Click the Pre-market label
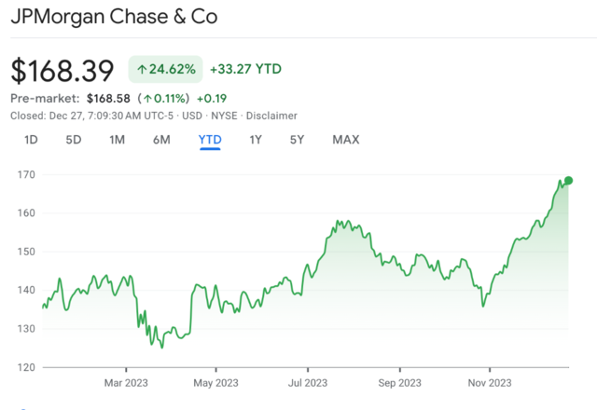The image size is (597, 410). point(45,99)
